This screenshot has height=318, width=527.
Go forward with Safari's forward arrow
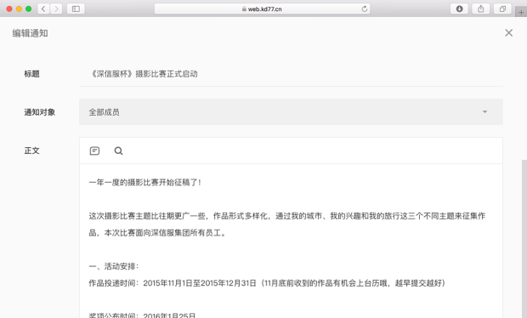pos(56,9)
